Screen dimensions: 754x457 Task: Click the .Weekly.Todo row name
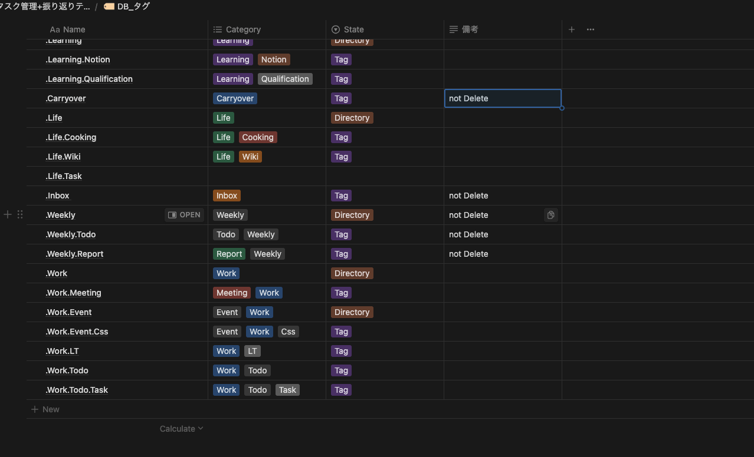tap(71, 234)
